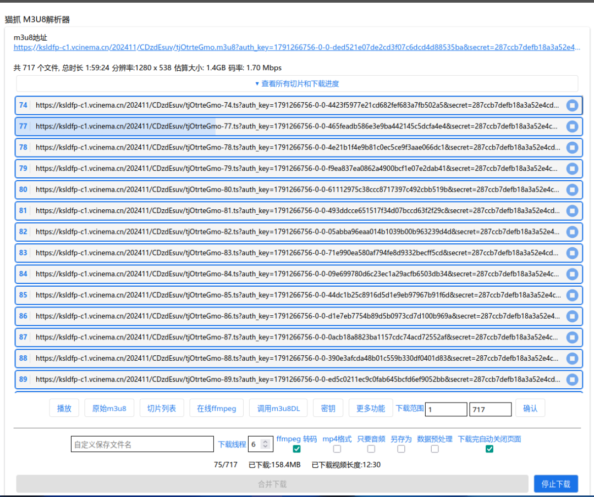The image size is (594, 497).
Task: Click the stop icon on segment 87 row
Action: pos(572,337)
